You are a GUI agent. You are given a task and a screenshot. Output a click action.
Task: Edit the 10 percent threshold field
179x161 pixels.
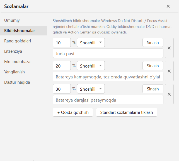coord(62,42)
